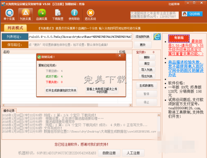This screenshot has width=207, height=158.
Task: Click the 机器标识 machine ID text
Action: pyautogui.click(x=57, y=153)
